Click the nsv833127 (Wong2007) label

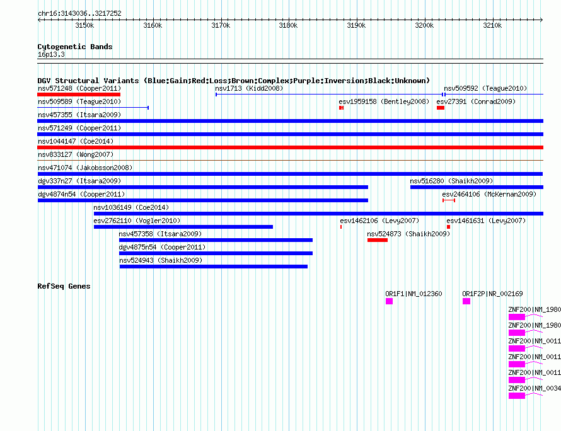coord(76,154)
